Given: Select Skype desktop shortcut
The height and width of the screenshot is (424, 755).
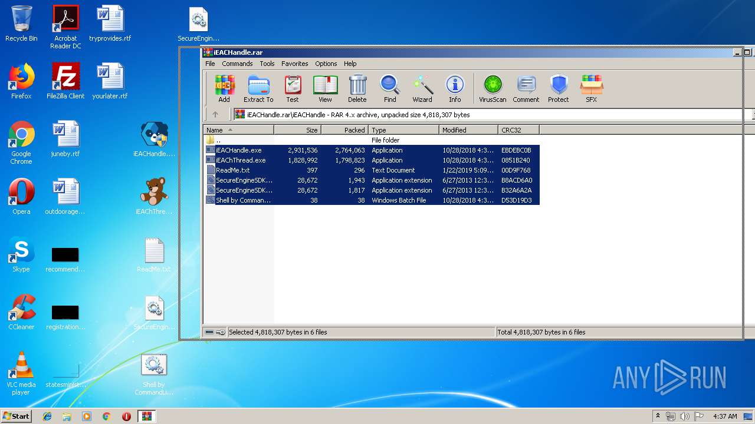Looking at the screenshot, I should tap(21, 254).
